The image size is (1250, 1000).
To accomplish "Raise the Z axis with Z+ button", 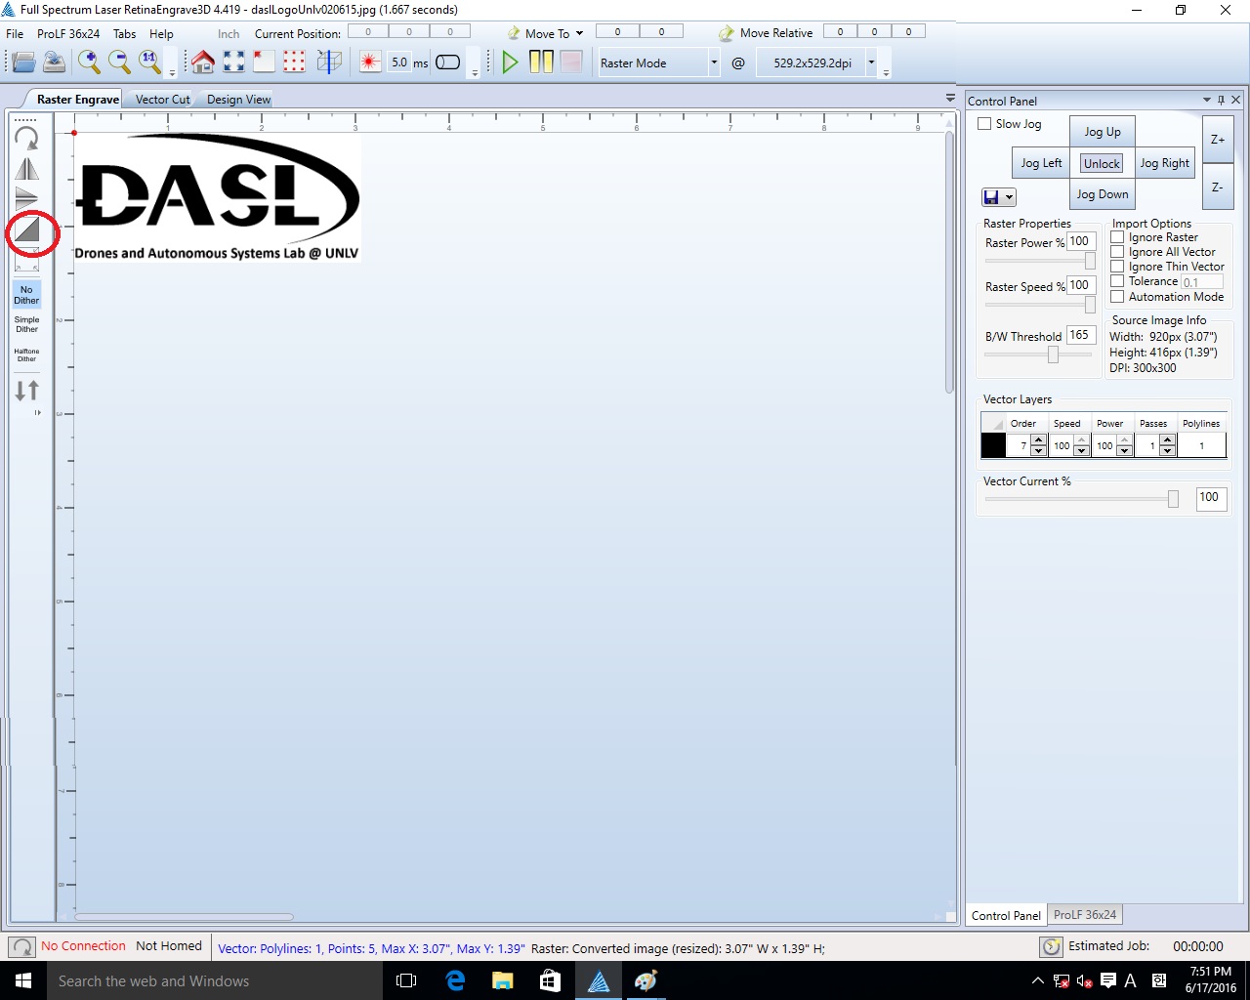I will [1218, 140].
